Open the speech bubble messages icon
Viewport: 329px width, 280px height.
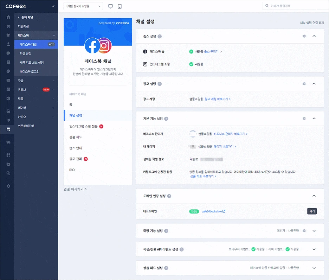[x=8, y=53]
